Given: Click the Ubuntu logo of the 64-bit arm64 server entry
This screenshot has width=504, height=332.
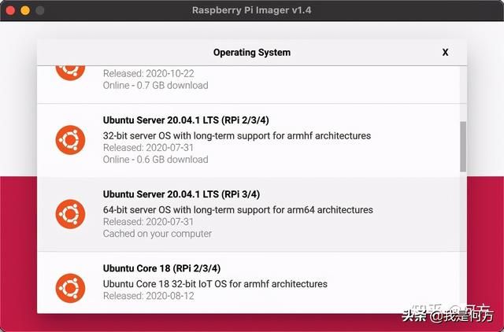Looking at the screenshot, I should (70, 214).
